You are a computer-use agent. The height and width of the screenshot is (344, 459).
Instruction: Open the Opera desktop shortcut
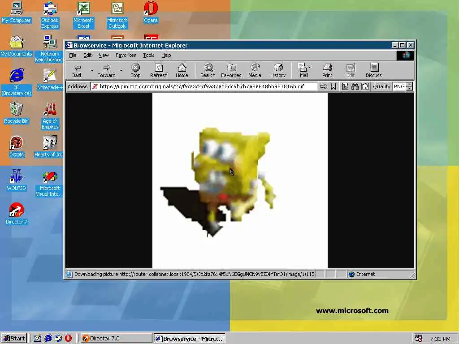pos(151,12)
